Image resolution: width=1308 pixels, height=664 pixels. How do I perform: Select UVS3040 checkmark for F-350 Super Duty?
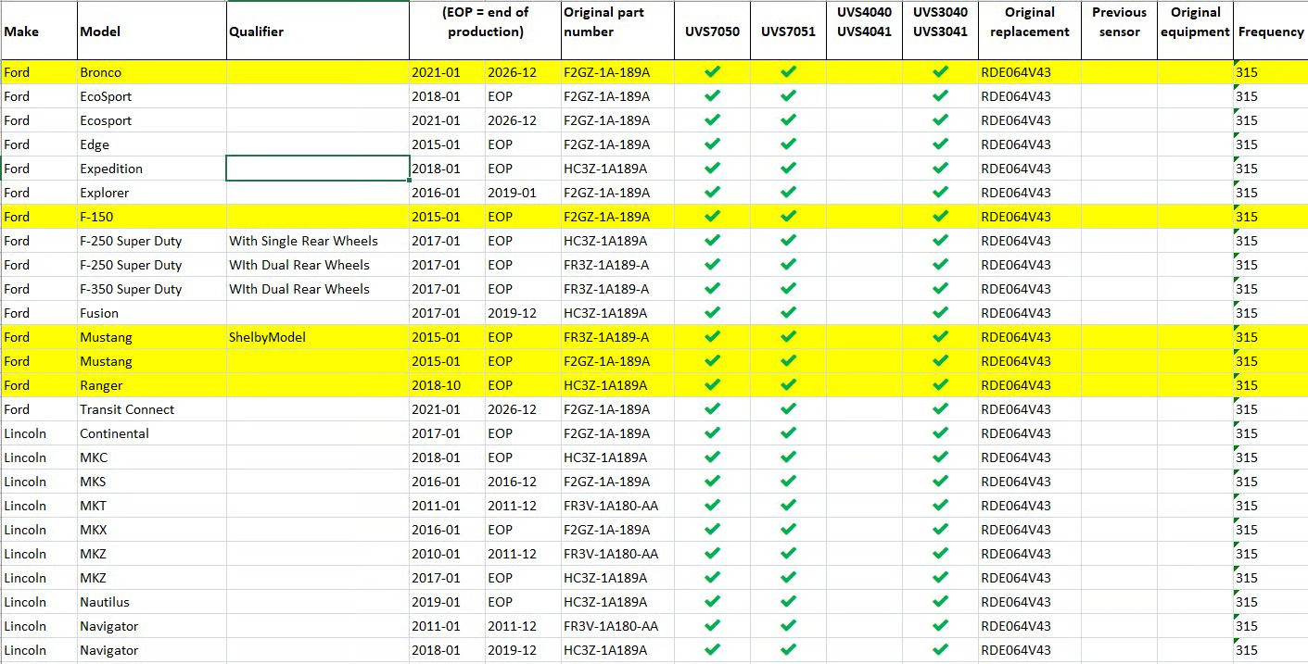coord(940,289)
